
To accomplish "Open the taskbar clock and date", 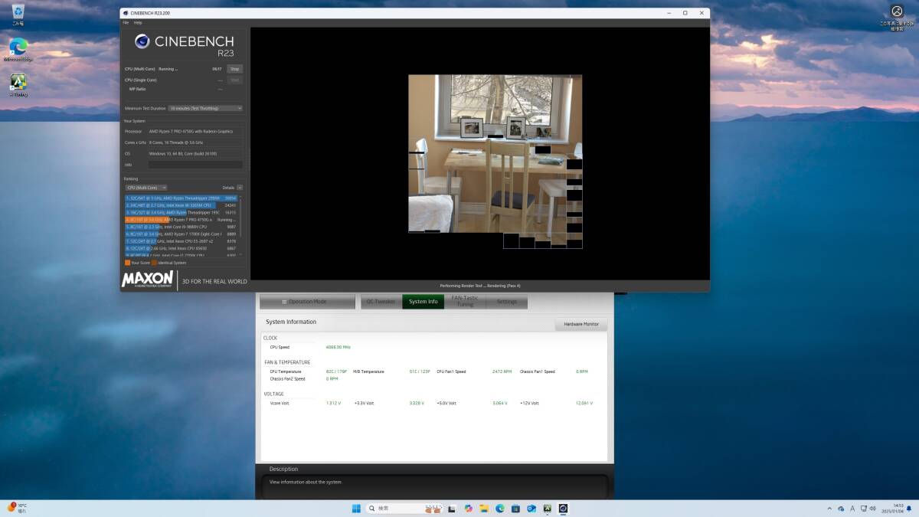I will click(x=892, y=509).
